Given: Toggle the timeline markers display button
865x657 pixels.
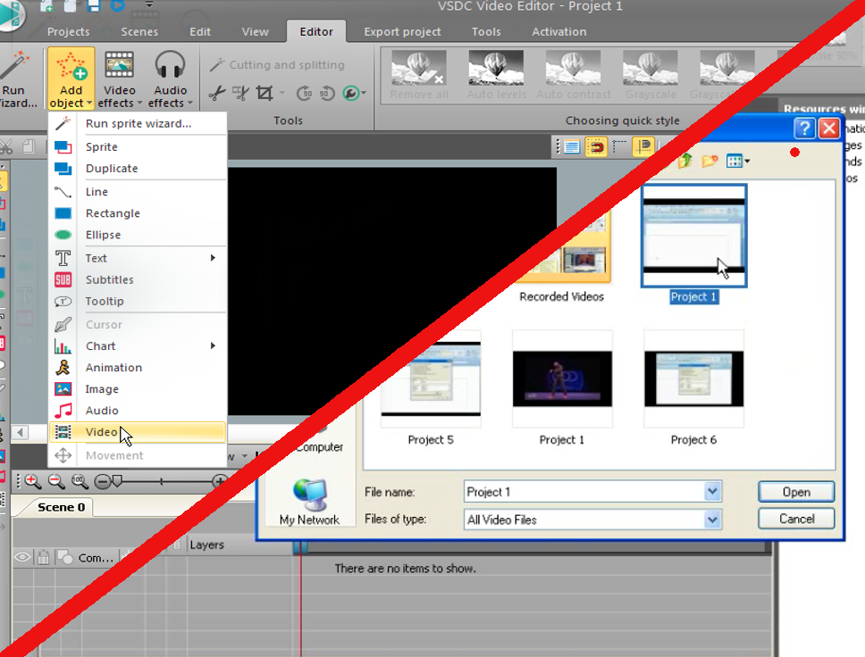Looking at the screenshot, I should click(x=643, y=146).
